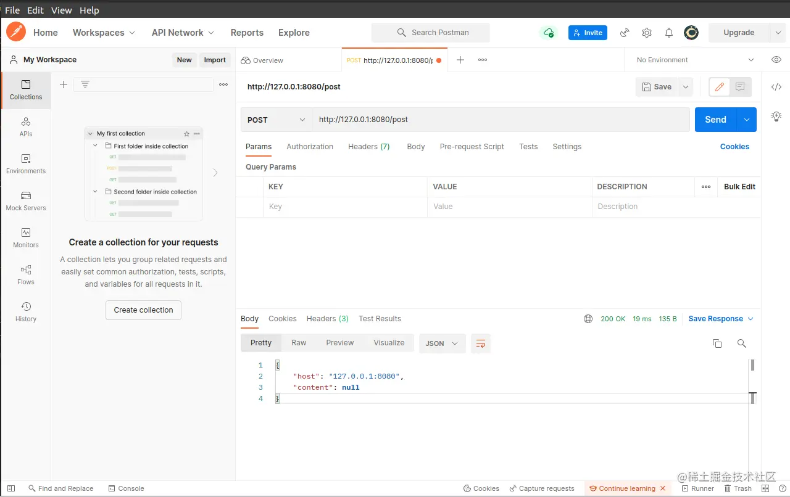Click the plus icon to create a collection
Viewport: 790px width, 497px height.
click(x=64, y=84)
